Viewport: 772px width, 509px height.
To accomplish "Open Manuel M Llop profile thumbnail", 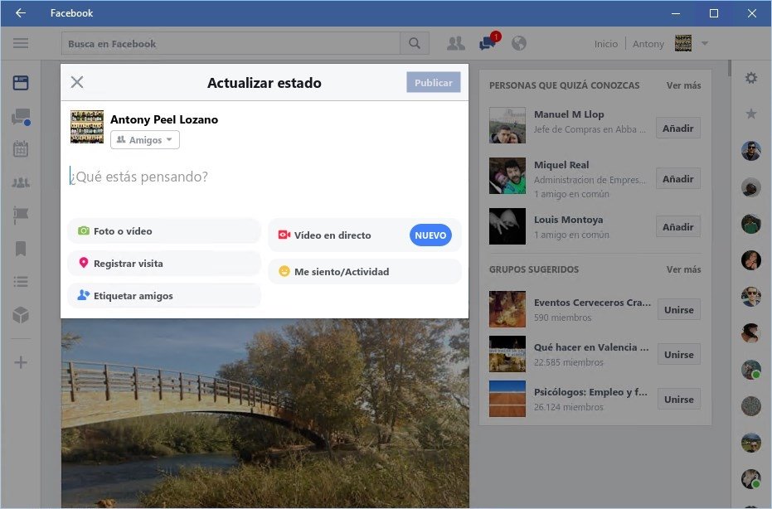I will 507,125.
